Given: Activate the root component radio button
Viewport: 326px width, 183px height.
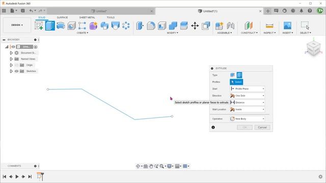Looking at the screenshot, I should tap(36, 47).
